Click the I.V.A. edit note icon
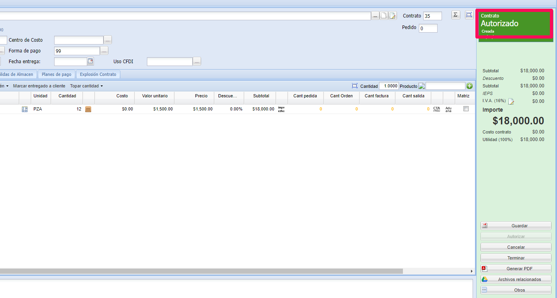The height and width of the screenshot is (298, 557). pyautogui.click(x=511, y=101)
